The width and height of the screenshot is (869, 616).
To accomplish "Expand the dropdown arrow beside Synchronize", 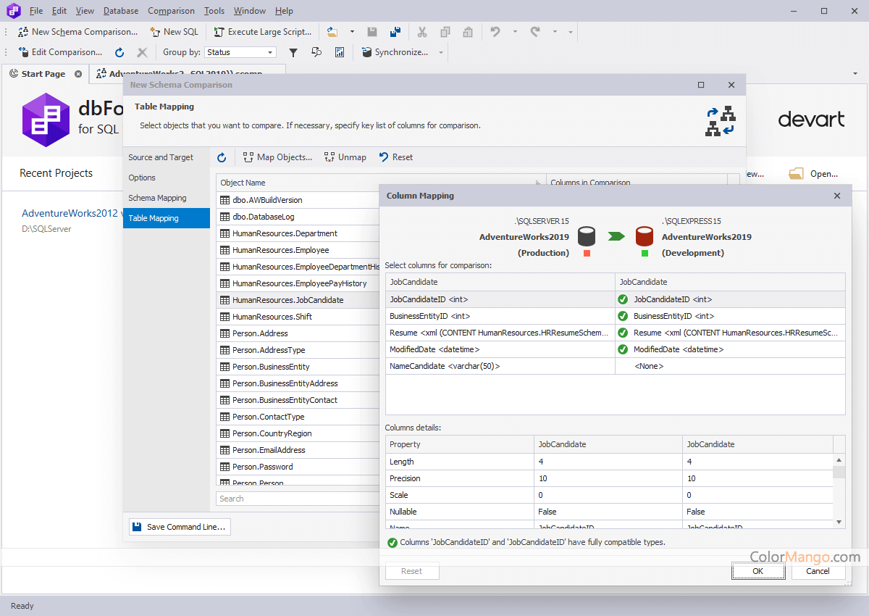I will coord(440,52).
